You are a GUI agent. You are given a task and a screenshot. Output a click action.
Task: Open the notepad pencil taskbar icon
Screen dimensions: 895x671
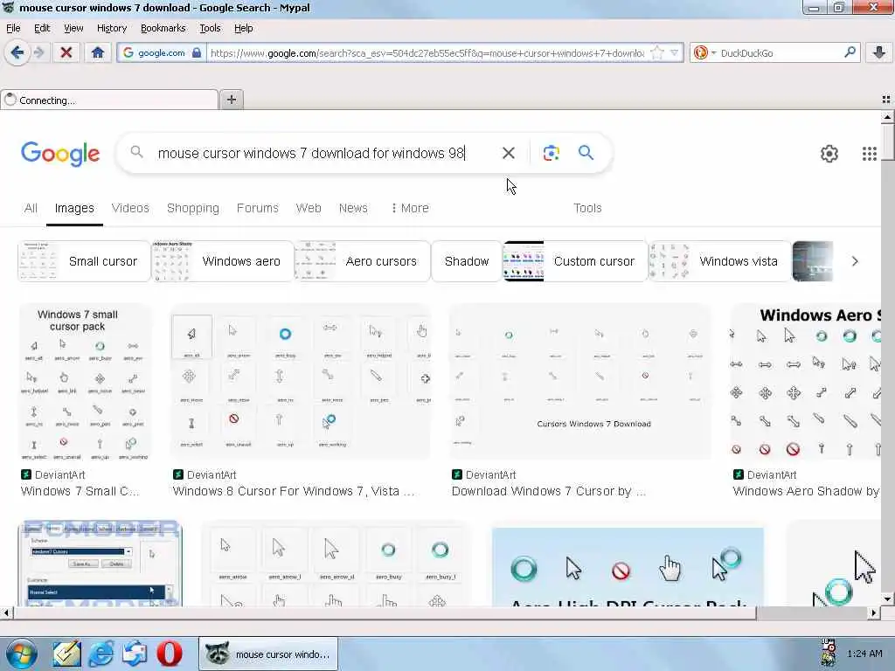(x=66, y=654)
